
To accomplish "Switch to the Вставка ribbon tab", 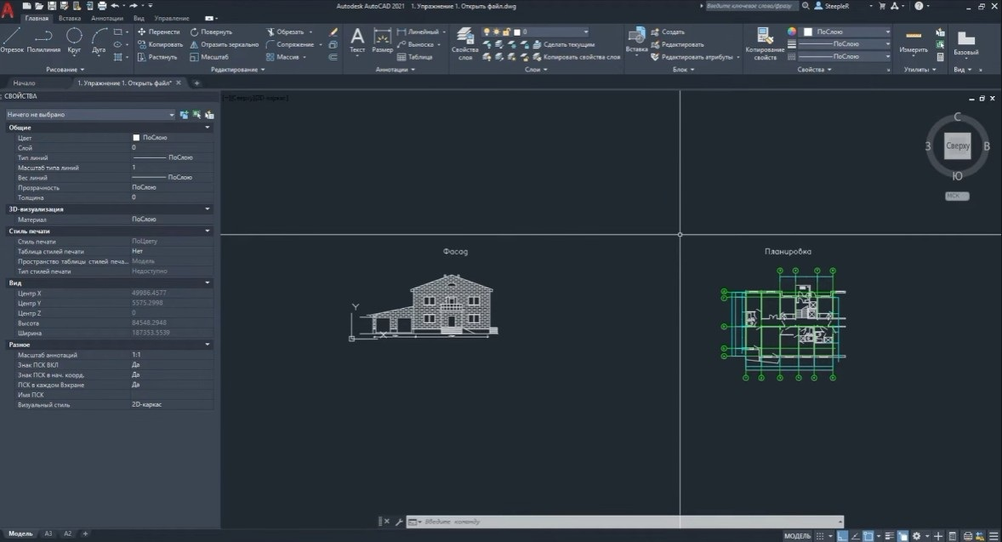I will 70,19.
